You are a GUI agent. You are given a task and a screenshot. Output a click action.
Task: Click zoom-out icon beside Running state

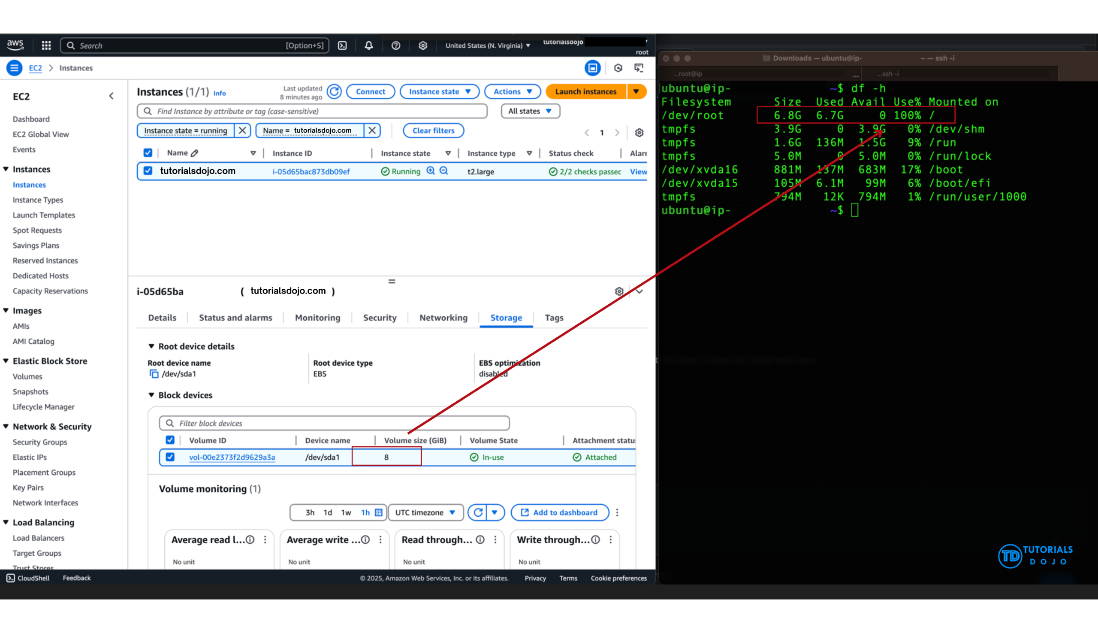tap(444, 171)
